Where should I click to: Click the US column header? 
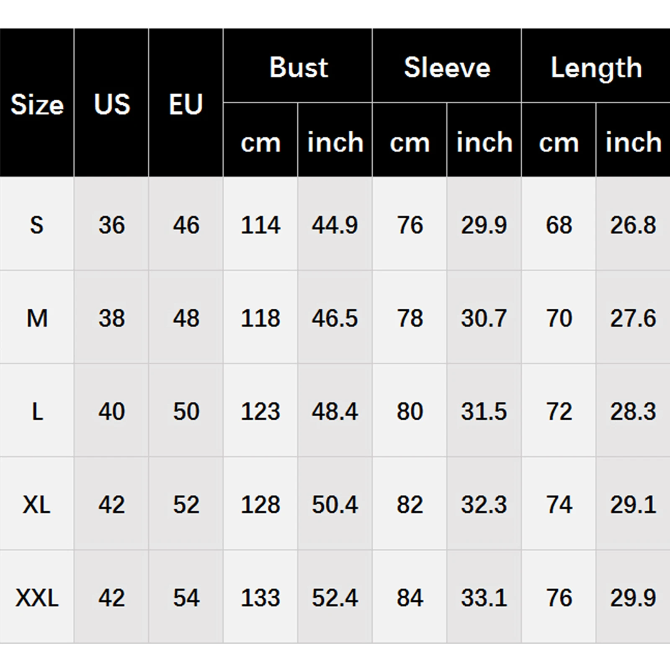(x=111, y=104)
